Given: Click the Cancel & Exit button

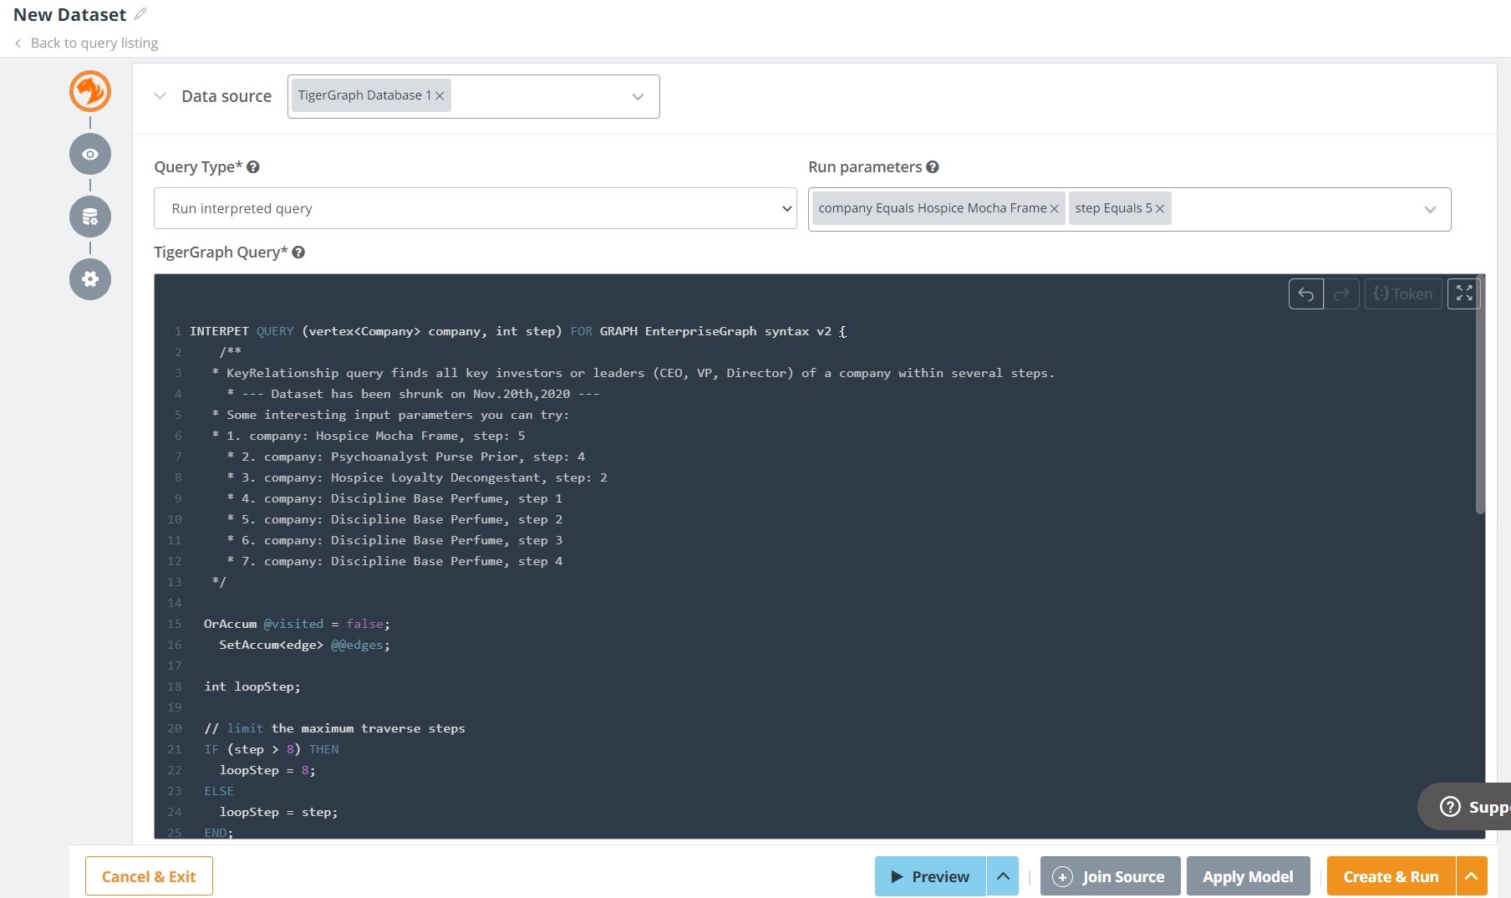Looking at the screenshot, I should click(x=148, y=875).
